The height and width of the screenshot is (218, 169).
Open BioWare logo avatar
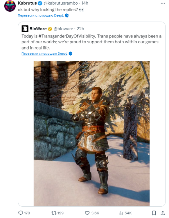click(25, 29)
